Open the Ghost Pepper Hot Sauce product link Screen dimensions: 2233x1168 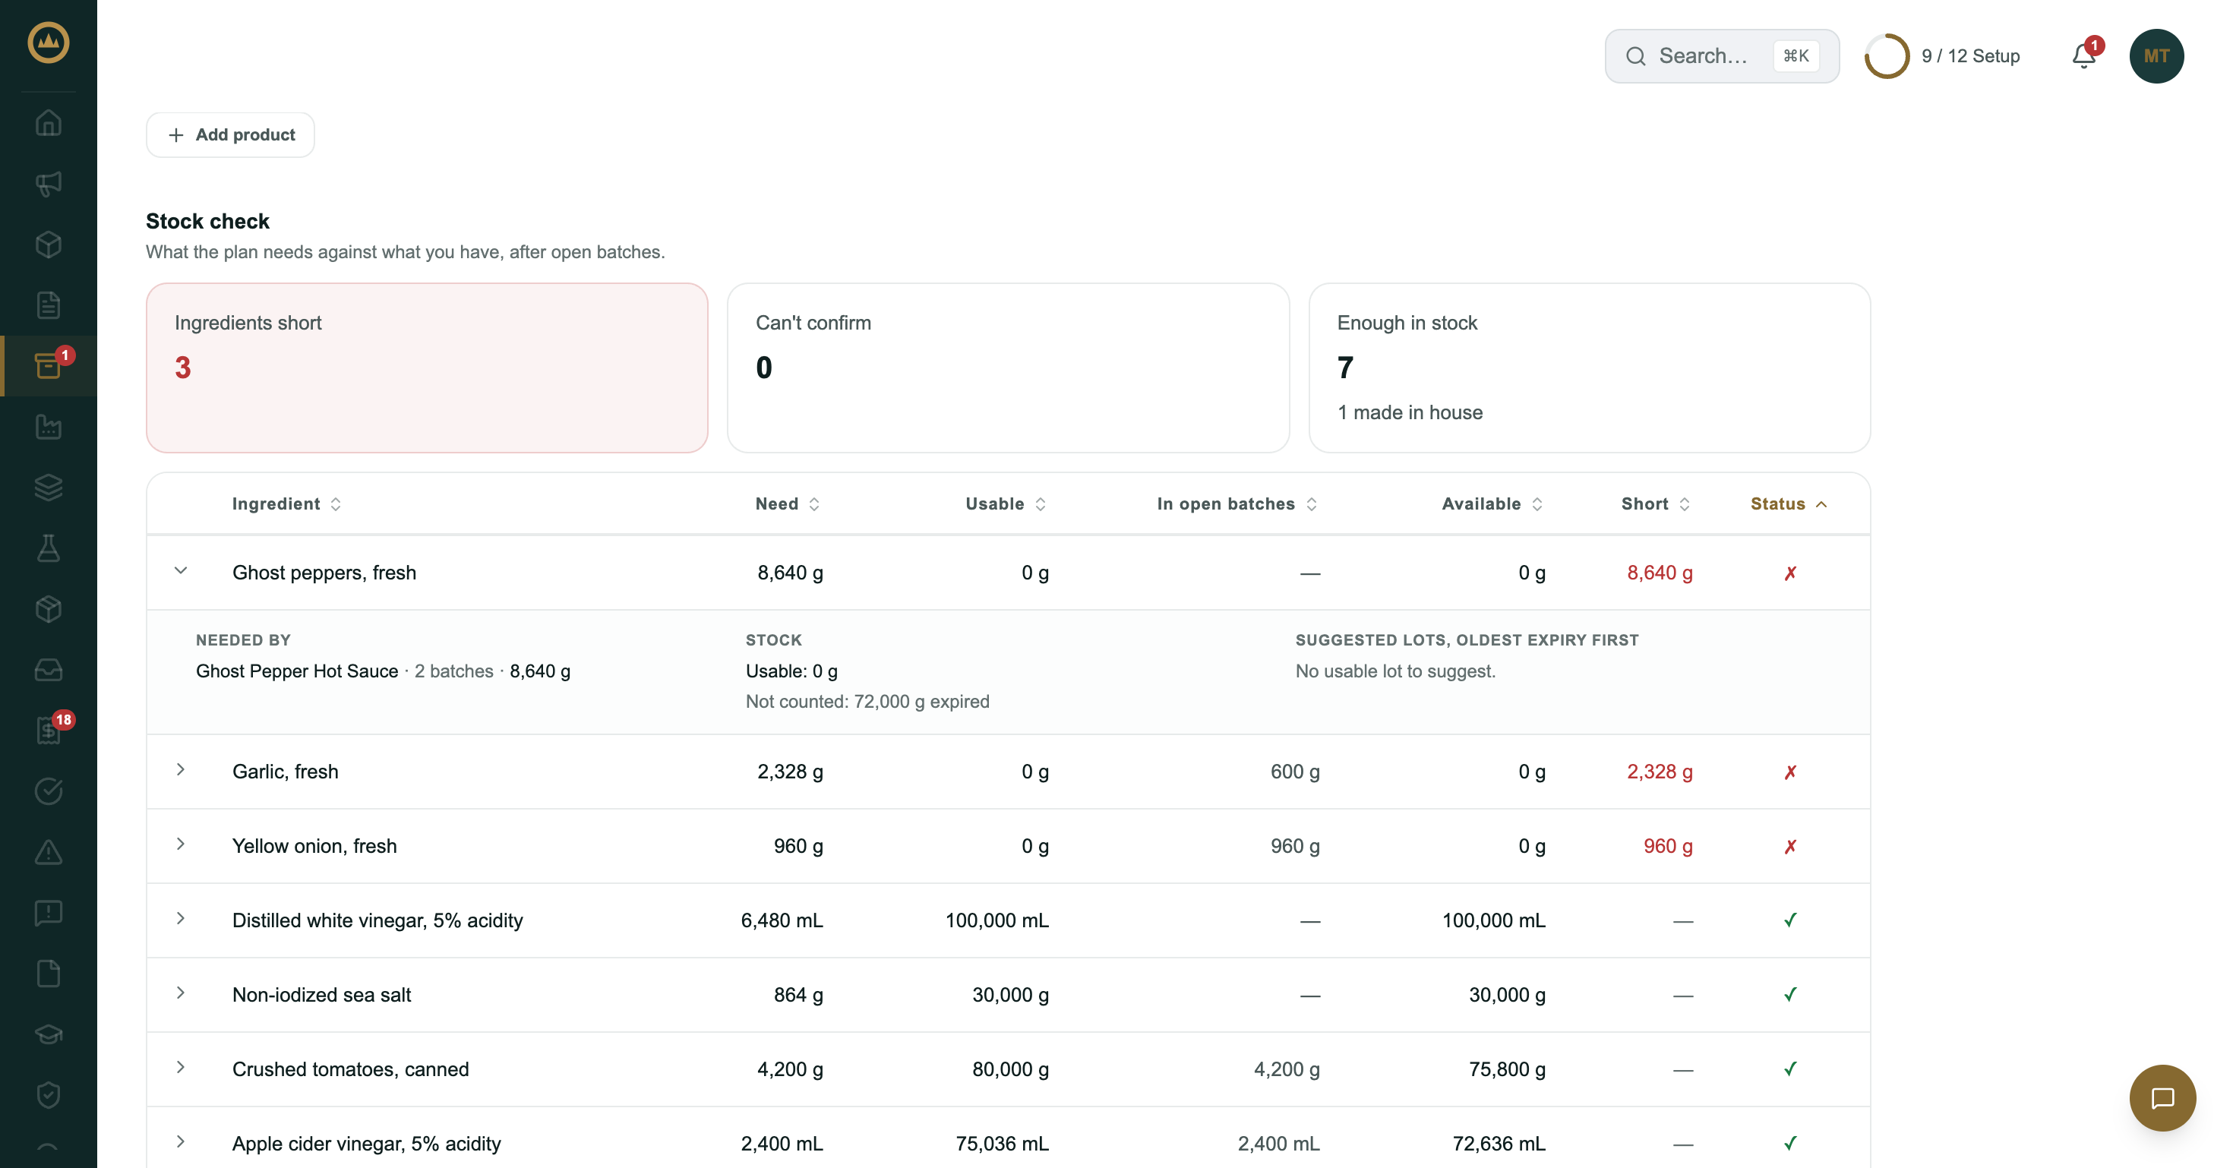[296, 671]
